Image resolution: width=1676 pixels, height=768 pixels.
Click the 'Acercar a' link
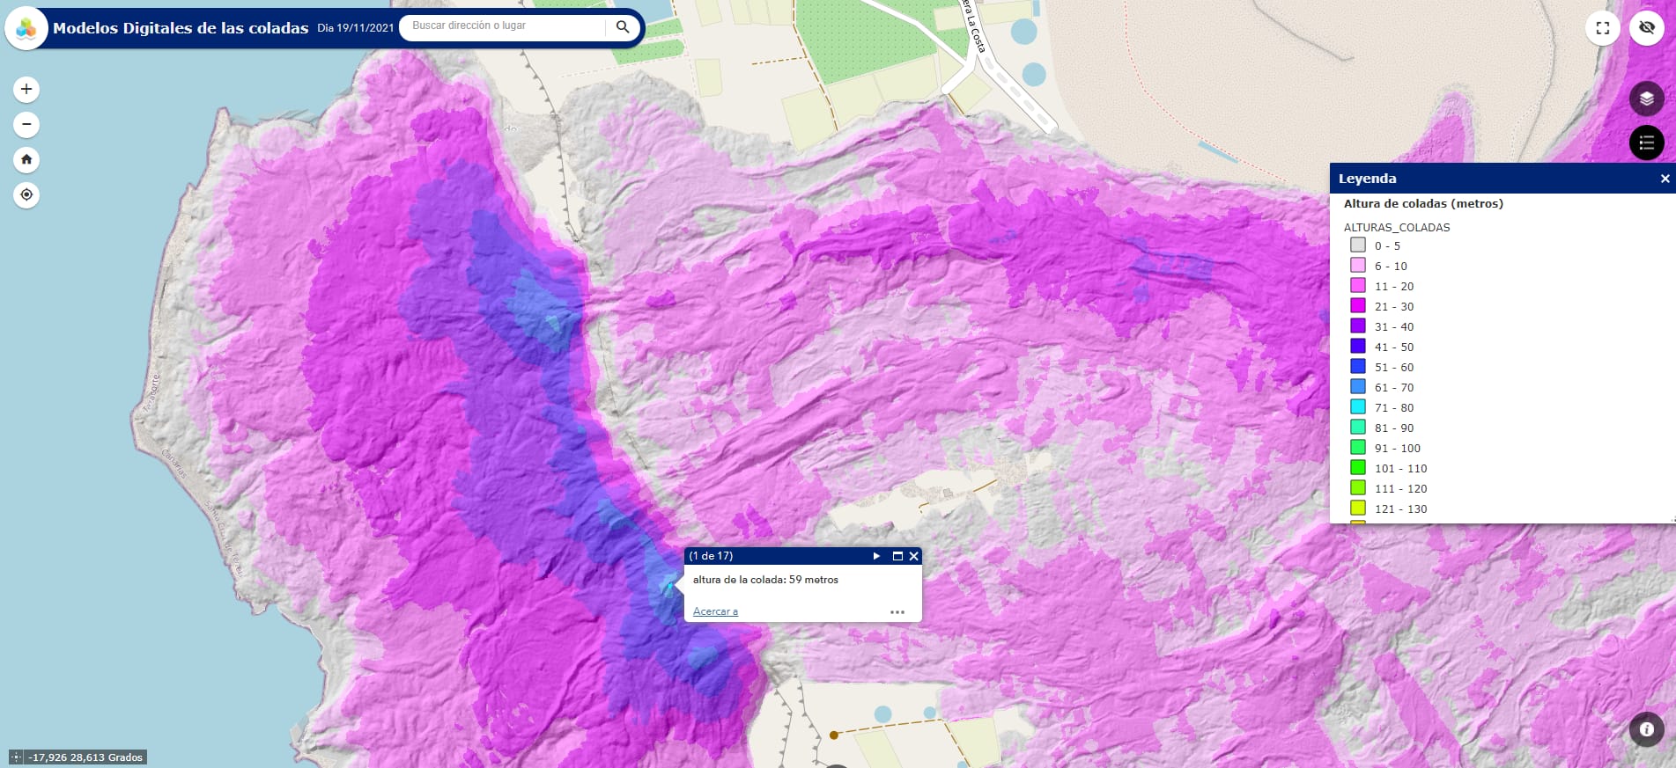pos(715,611)
